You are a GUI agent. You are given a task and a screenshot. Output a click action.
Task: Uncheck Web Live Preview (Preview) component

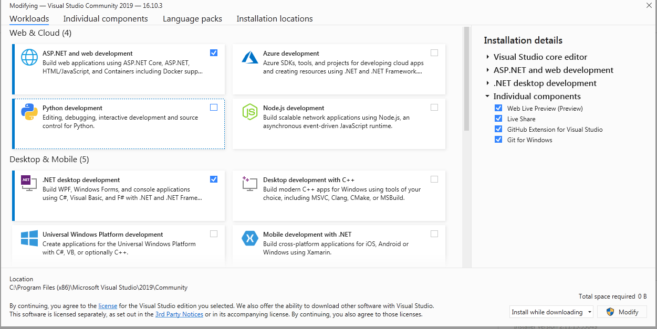[x=498, y=108]
